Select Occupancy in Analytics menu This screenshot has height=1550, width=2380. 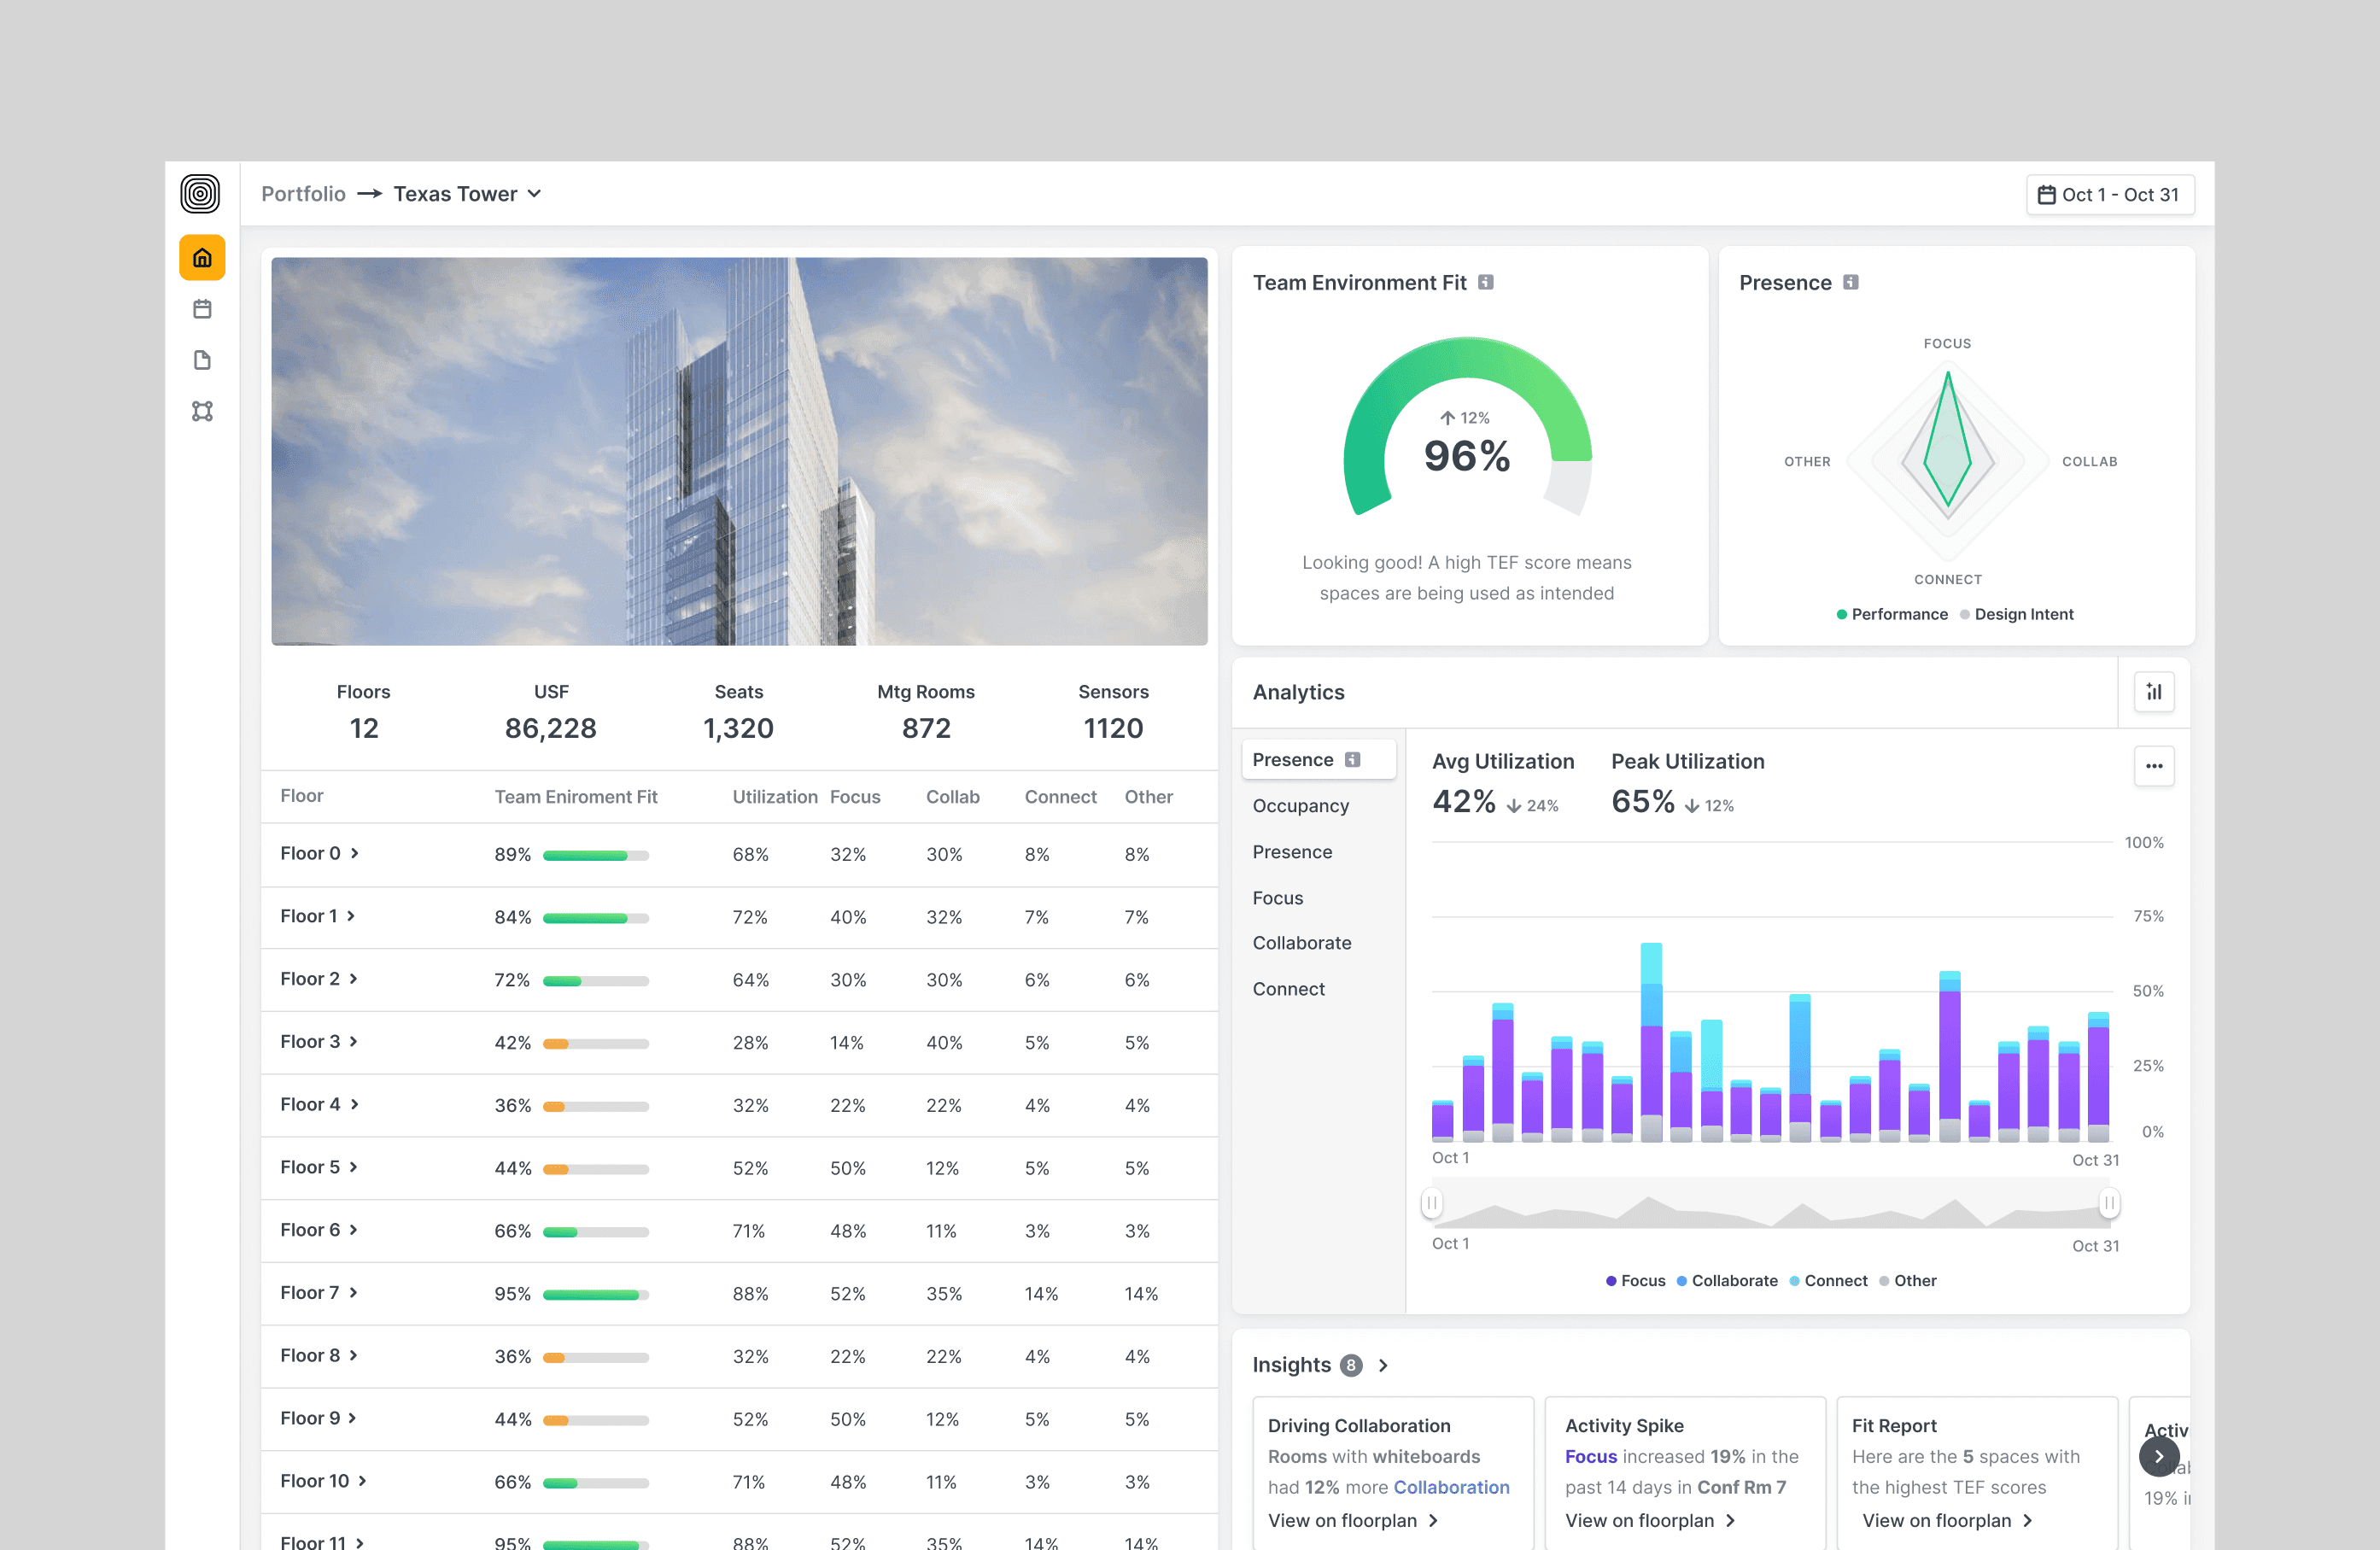(1300, 806)
